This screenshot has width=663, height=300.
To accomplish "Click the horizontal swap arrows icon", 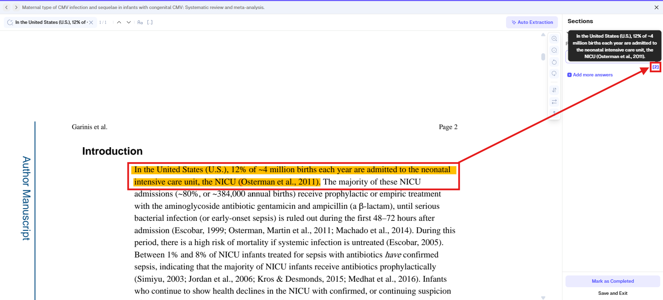I will click(554, 102).
